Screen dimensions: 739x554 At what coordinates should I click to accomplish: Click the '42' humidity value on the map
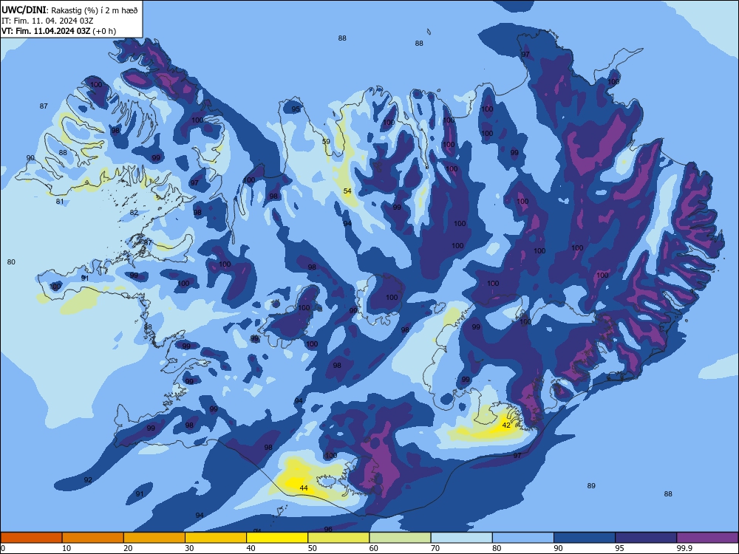tap(506, 425)
